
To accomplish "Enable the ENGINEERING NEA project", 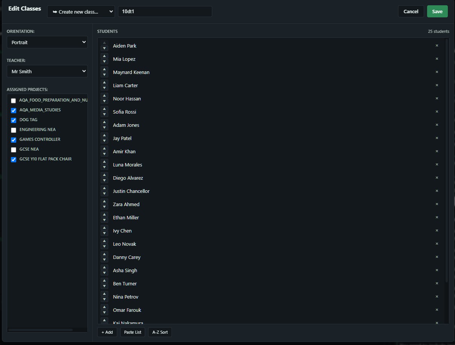I will (14, 130).
